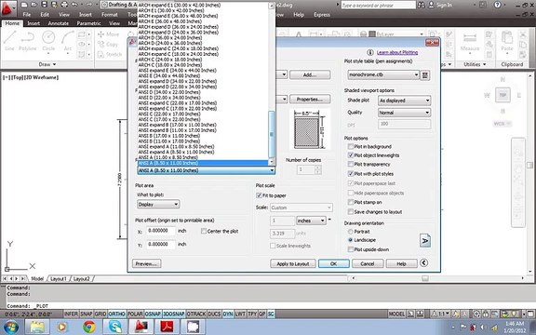The height and width of the screenshot is (335, 536).
Task: Click the Undo arrow icon
Action: point(74,5)
